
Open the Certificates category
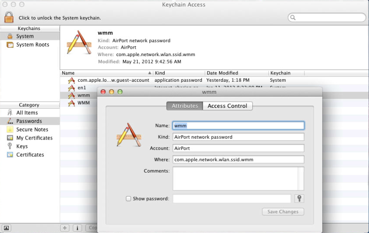point(30,155)
